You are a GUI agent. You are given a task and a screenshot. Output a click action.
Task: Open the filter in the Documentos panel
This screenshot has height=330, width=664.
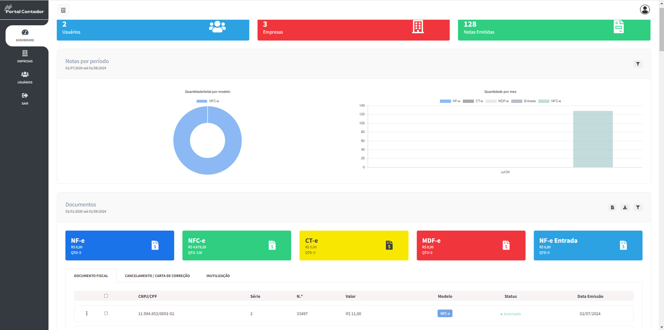(x=638, y=208)
